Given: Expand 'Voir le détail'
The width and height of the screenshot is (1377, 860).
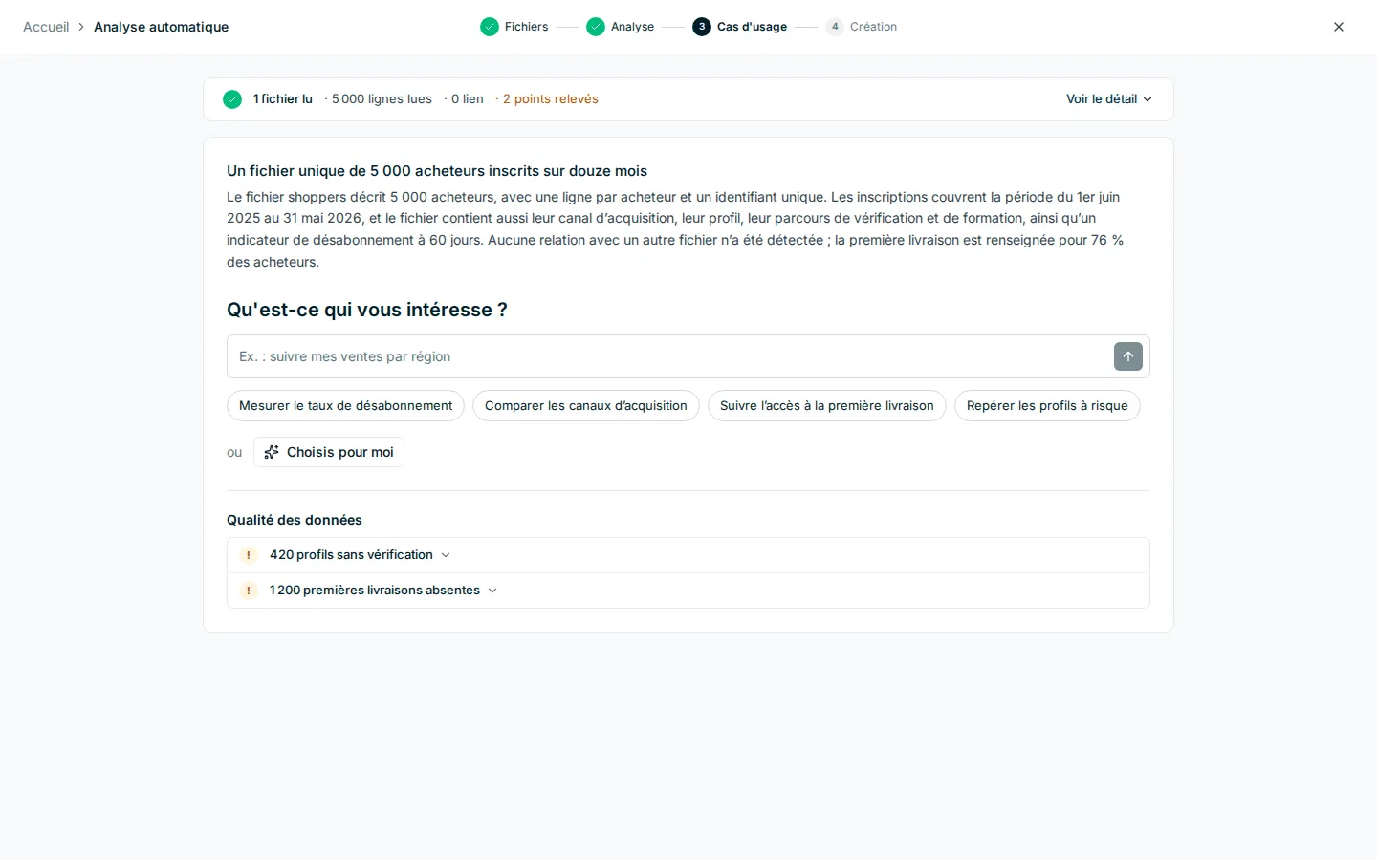Looking at the screenshot, I should [1109, 99].
